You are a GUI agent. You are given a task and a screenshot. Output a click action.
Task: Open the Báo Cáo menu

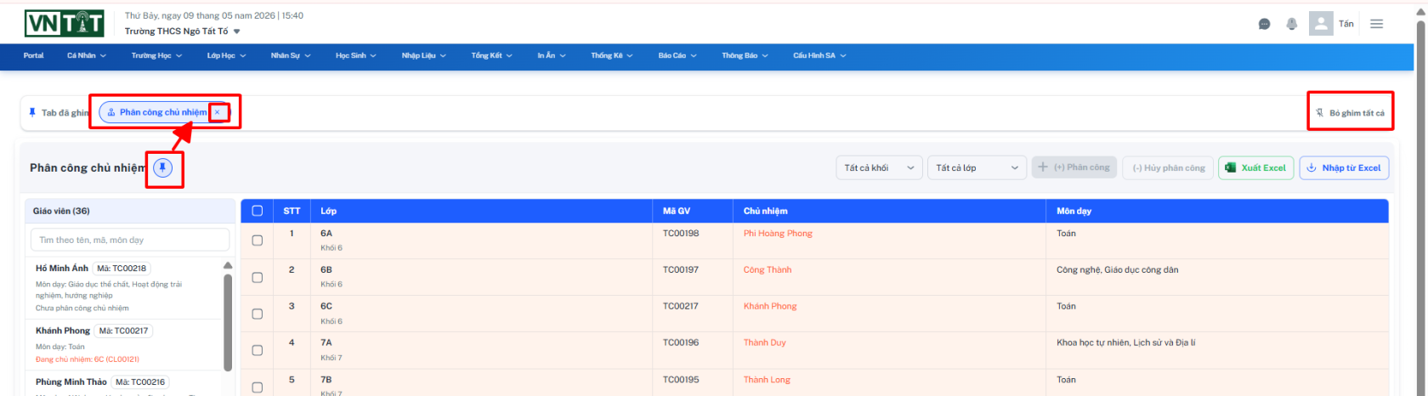[677, 56]
